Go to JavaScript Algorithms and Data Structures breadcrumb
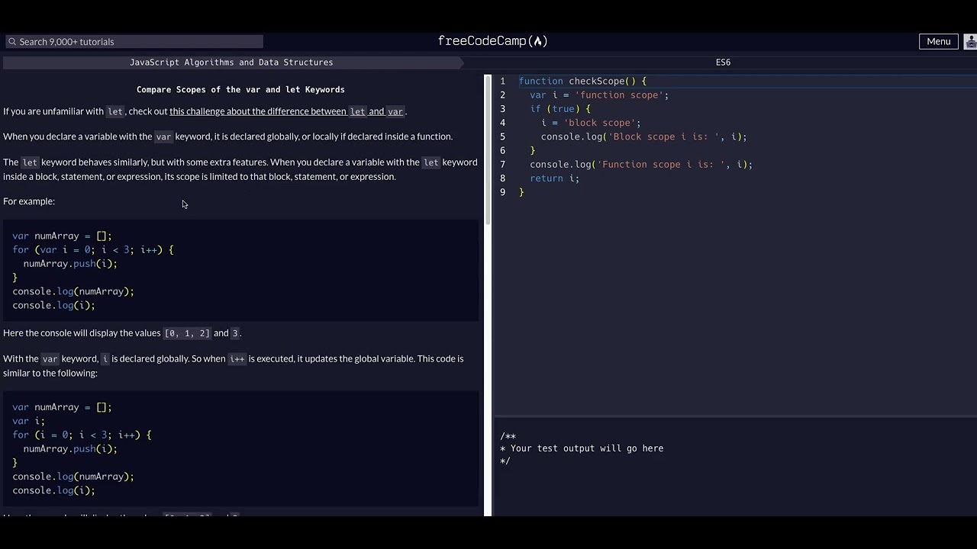Image resolution: width=977 pixels, height=549 pixels. pos(231,63)
